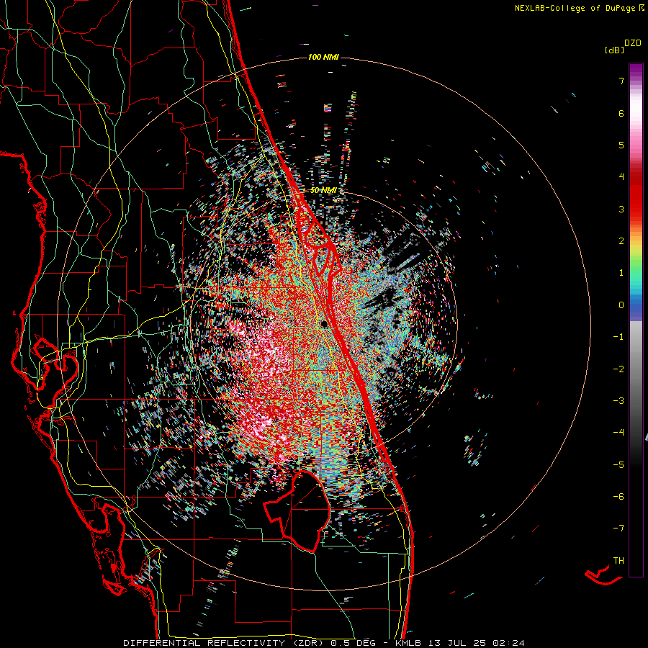Click the 2 value on the color scale
Screen dimensions: 648x648
[x=621, y=241]
